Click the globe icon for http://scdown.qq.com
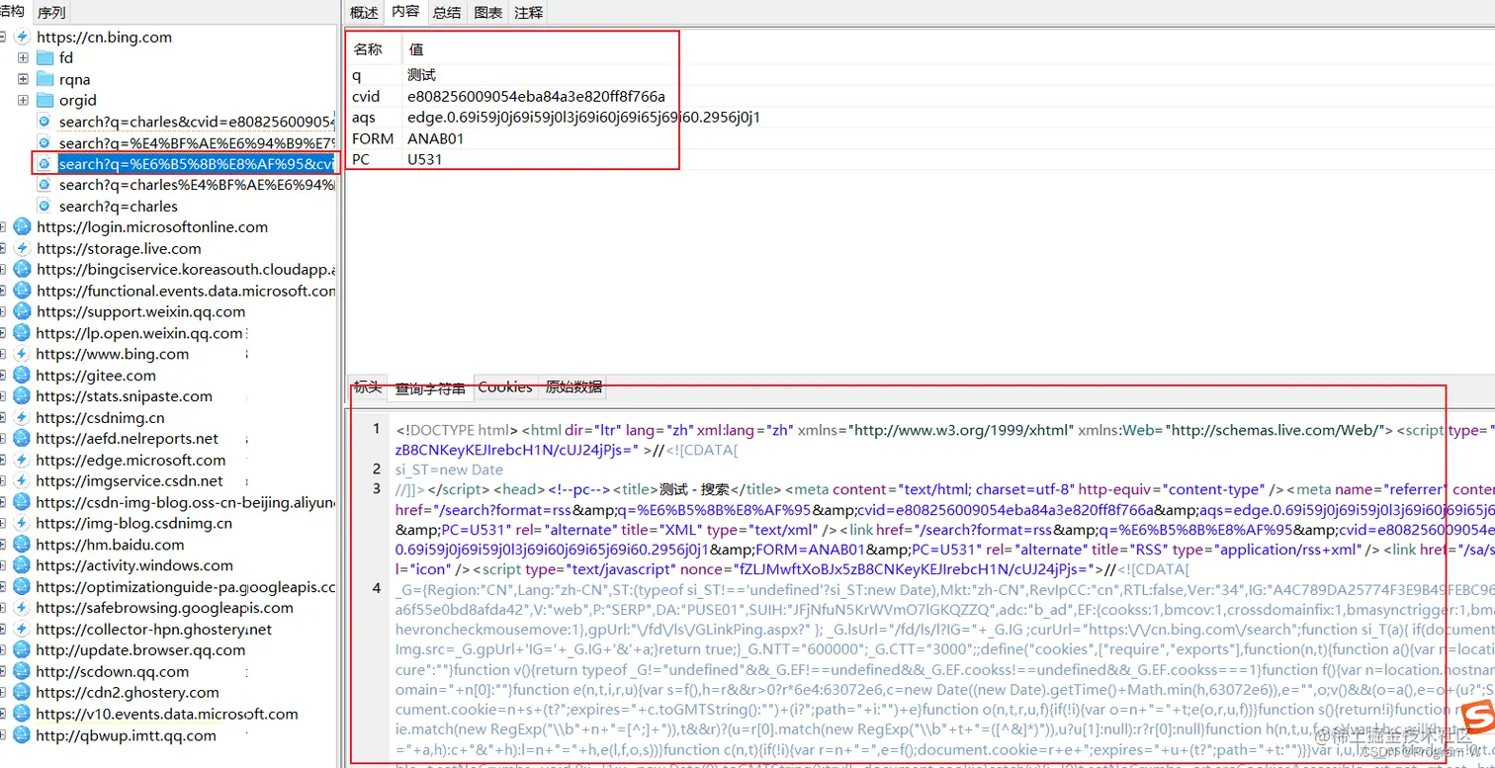 pyautogui.click(x=22, y=671)
